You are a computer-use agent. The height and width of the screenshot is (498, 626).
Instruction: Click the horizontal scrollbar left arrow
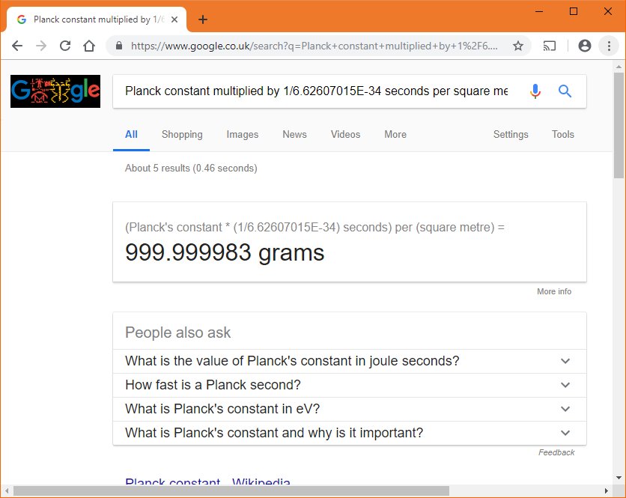7,491
